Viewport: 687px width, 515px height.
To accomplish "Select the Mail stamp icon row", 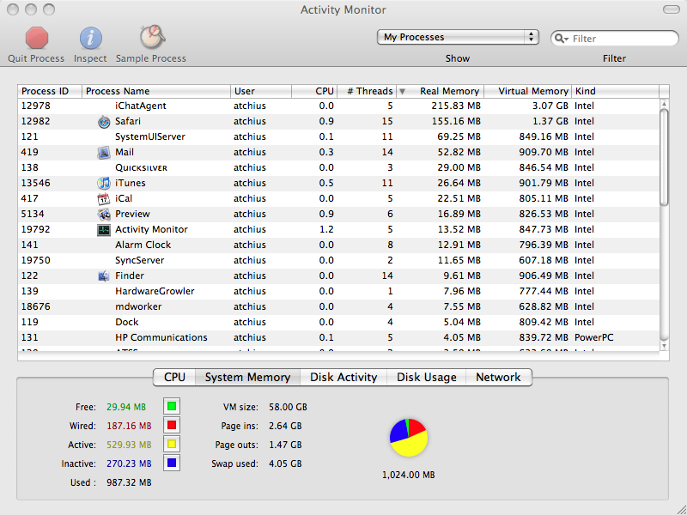I will tap(103, 153).
